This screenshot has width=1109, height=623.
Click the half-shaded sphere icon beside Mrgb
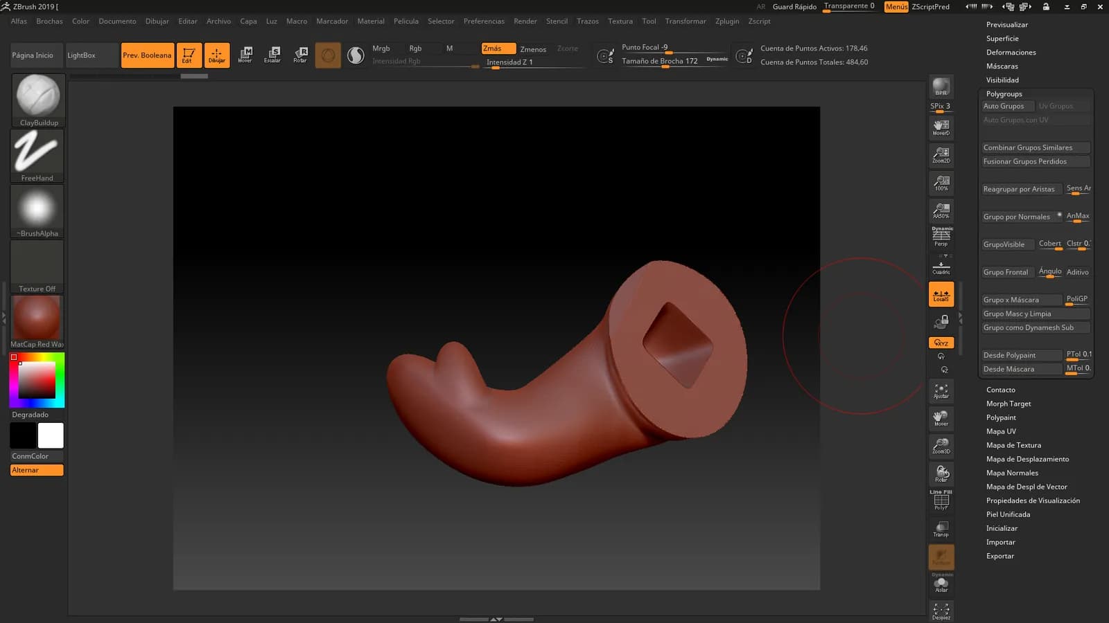(356, 55)
